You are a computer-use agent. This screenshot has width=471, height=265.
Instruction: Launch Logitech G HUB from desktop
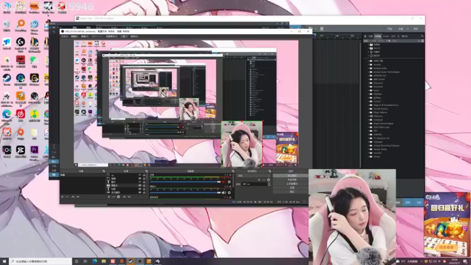click(21, 44)
